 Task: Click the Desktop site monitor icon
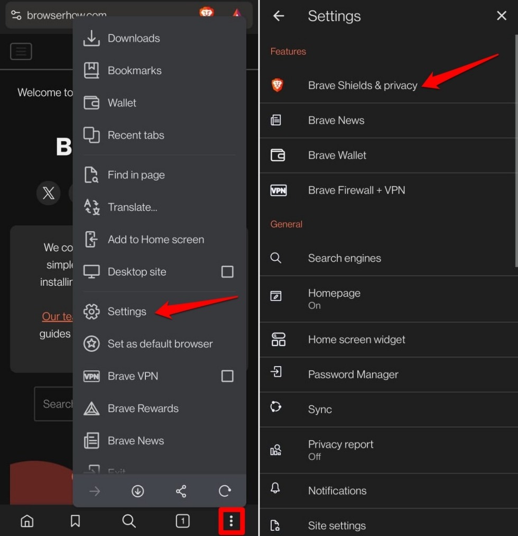click(x=91, y=272)
